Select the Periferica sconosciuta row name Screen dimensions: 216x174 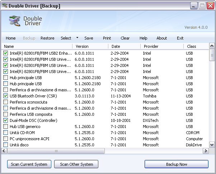[28, 102]
